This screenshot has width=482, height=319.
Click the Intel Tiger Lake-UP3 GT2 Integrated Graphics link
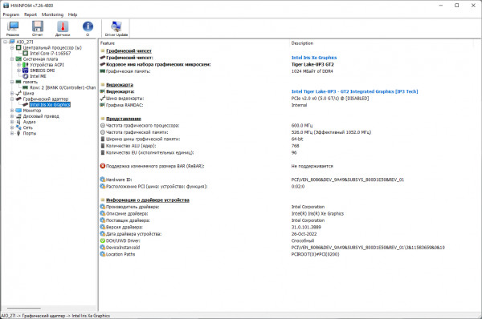coord(354,91)
